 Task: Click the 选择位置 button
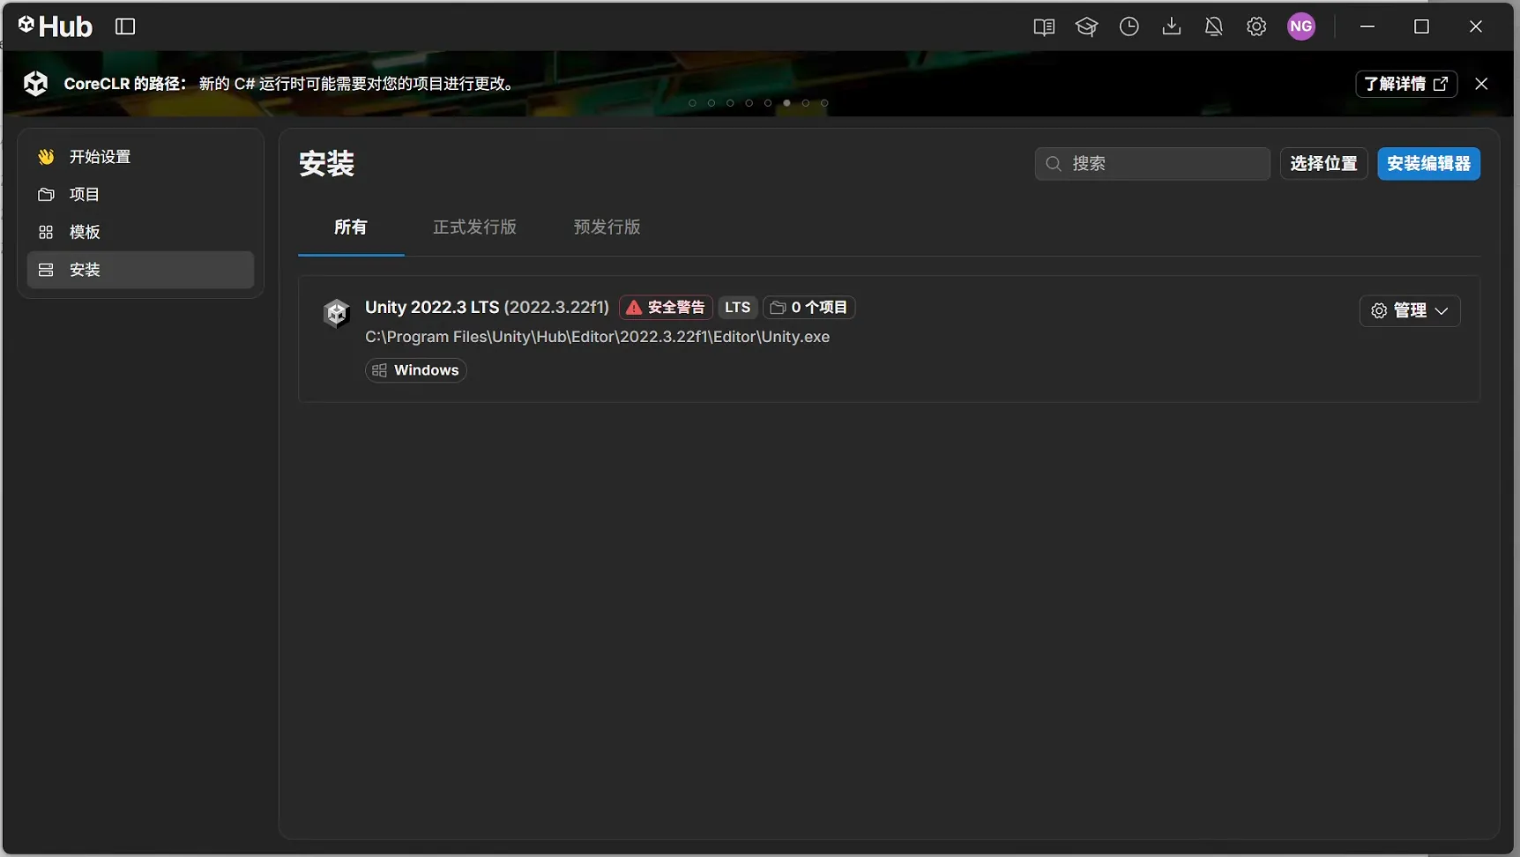point(1323,164)
